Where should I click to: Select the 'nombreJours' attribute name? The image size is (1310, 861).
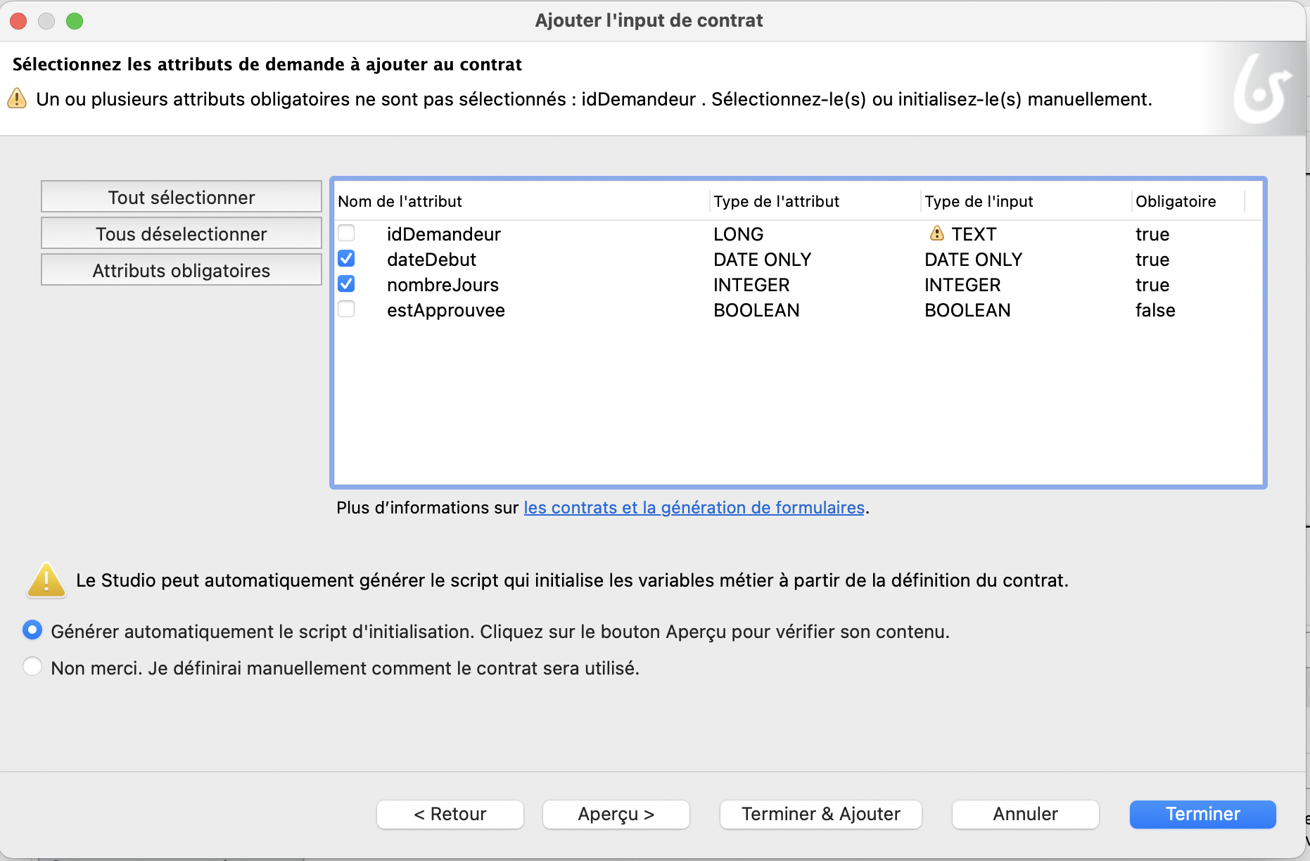[443, 284]
